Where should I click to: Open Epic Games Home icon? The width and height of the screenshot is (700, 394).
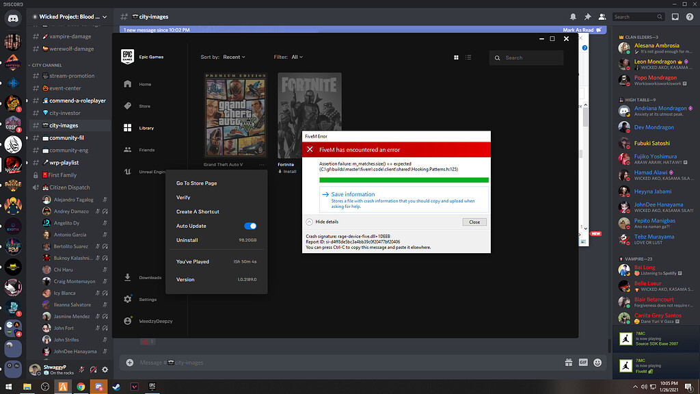click(128, 84)
